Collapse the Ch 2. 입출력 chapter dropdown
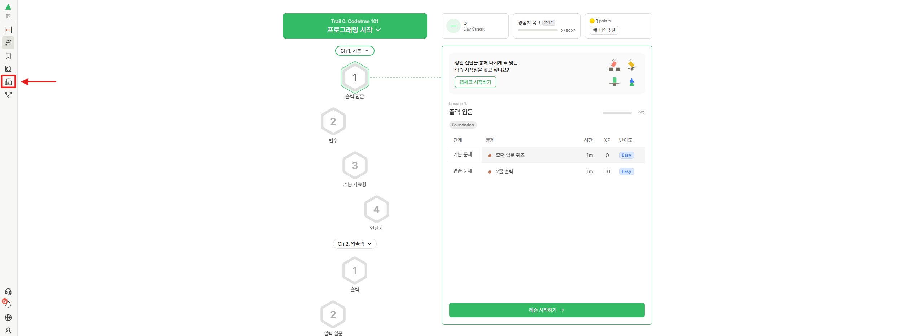Screen dimensions: 911x336 coord(355,244)
